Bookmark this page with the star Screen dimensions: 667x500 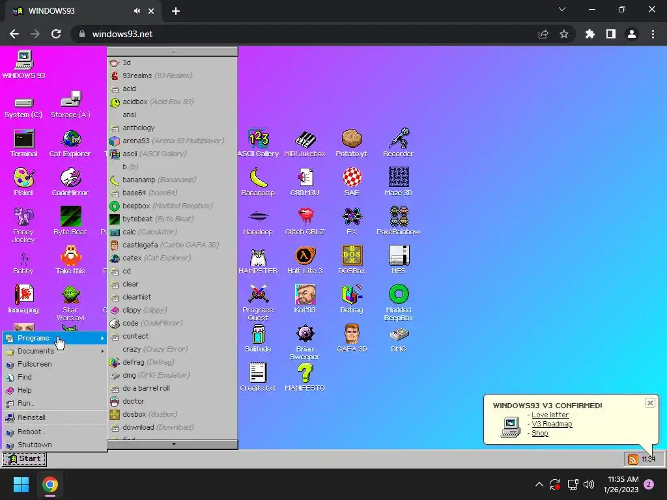pos(563,34)
